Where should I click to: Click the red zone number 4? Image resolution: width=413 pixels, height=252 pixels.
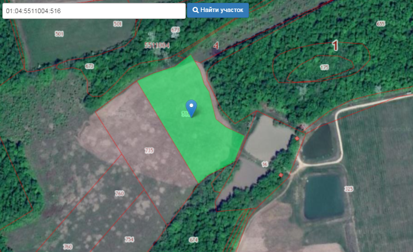coord(216,45)
